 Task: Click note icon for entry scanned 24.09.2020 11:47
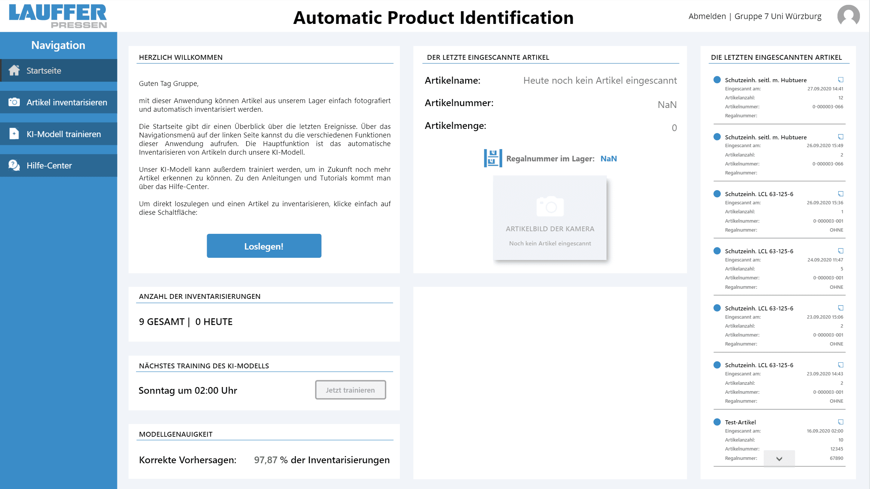pyautogui.click(x=840, y=251)
